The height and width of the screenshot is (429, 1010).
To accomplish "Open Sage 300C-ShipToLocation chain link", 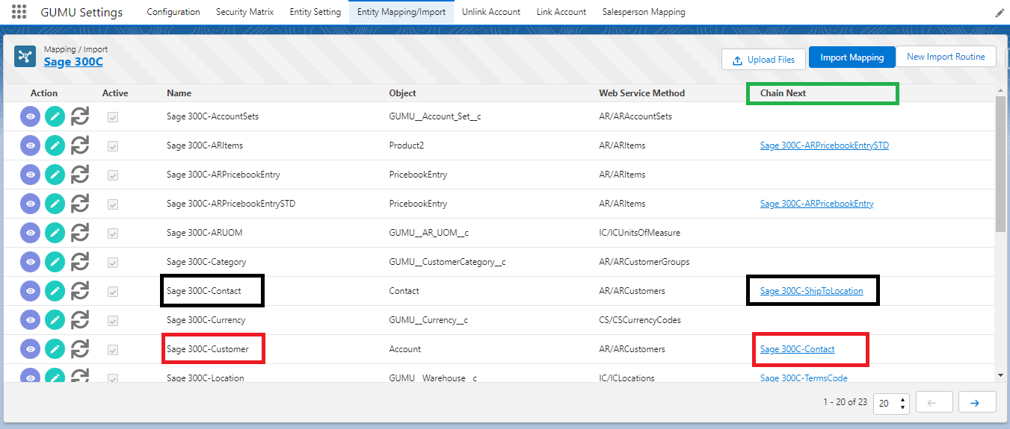I will (811, 291).
